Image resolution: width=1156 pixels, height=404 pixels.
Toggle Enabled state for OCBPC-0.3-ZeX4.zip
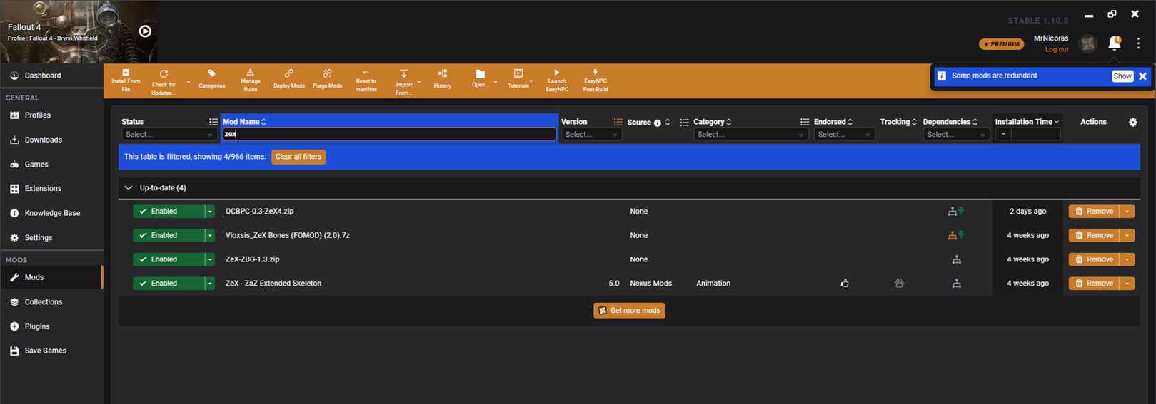pyautogui.click(x=169, y=212)
